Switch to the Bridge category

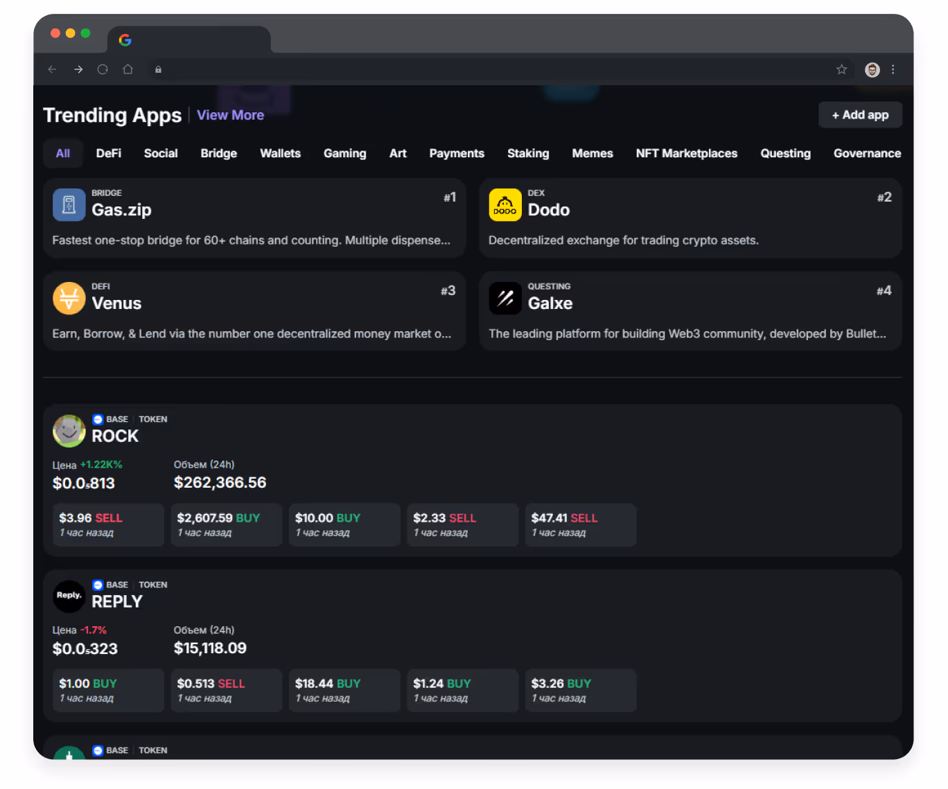[x=219, y=153]
